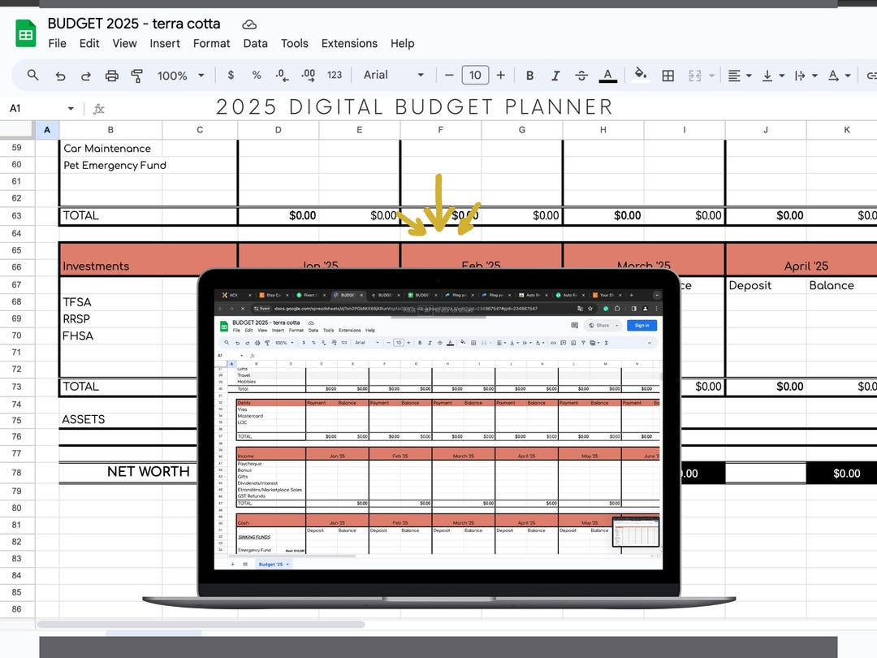Open horizontal align dropdown

740,76
